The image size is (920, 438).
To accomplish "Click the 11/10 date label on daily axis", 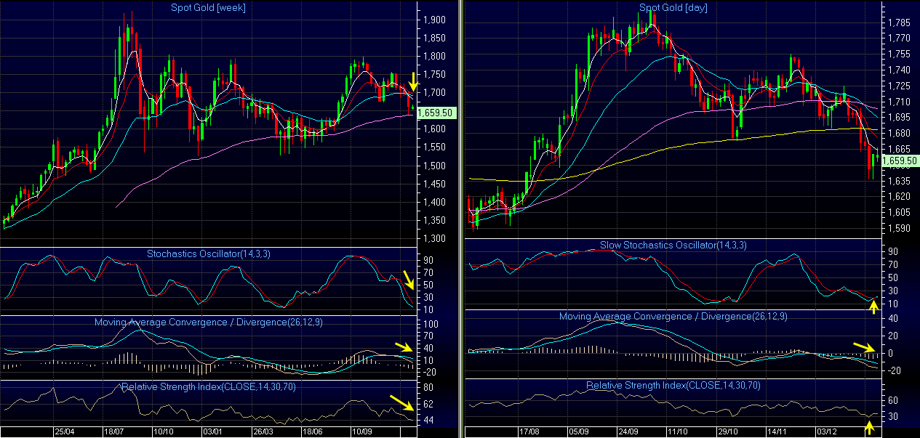I will click(x=678, y=431).
